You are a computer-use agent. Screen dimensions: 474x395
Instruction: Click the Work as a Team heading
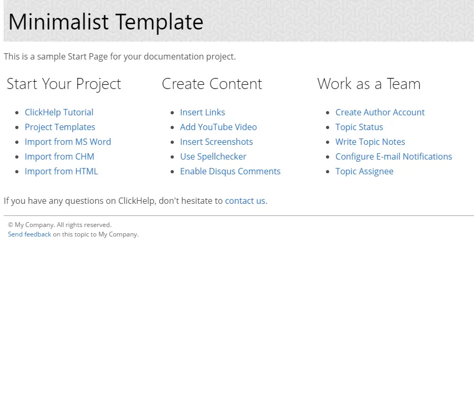pos(369,84)
